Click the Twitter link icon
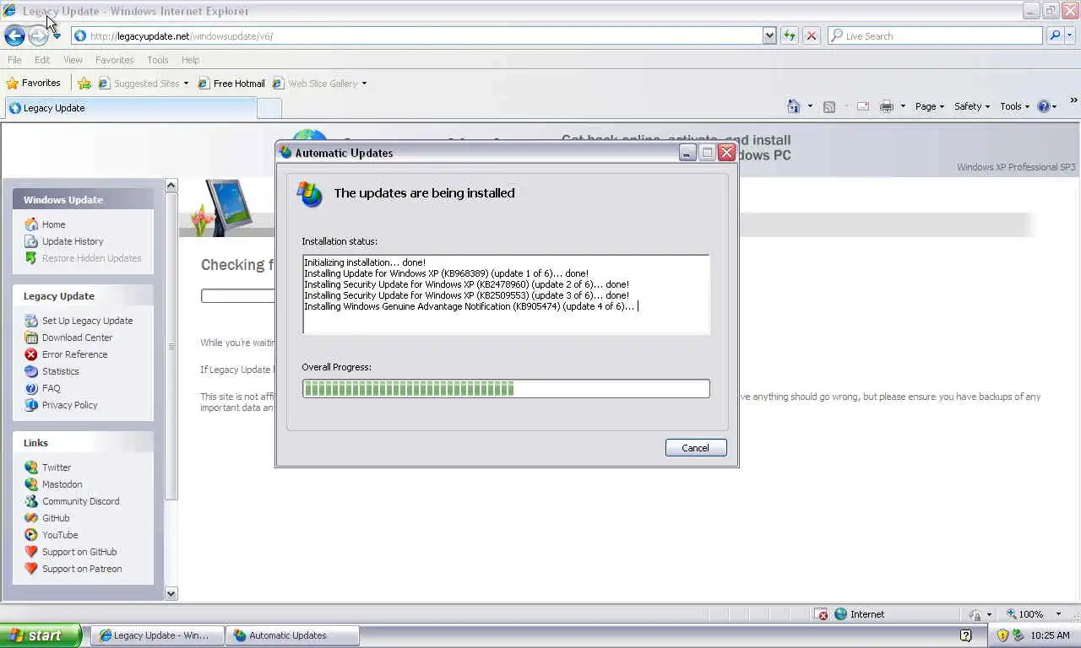 [31, 467]
